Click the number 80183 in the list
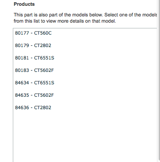This screenshot has width=160, height=162. 22,70
